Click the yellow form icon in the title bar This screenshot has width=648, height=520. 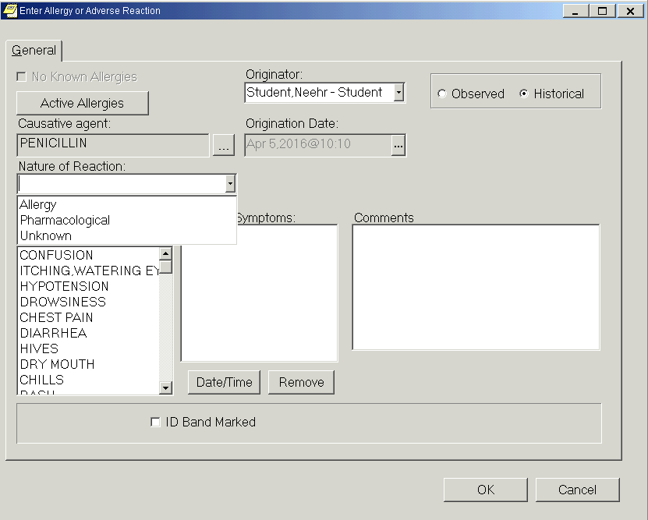tap(11, 10)
